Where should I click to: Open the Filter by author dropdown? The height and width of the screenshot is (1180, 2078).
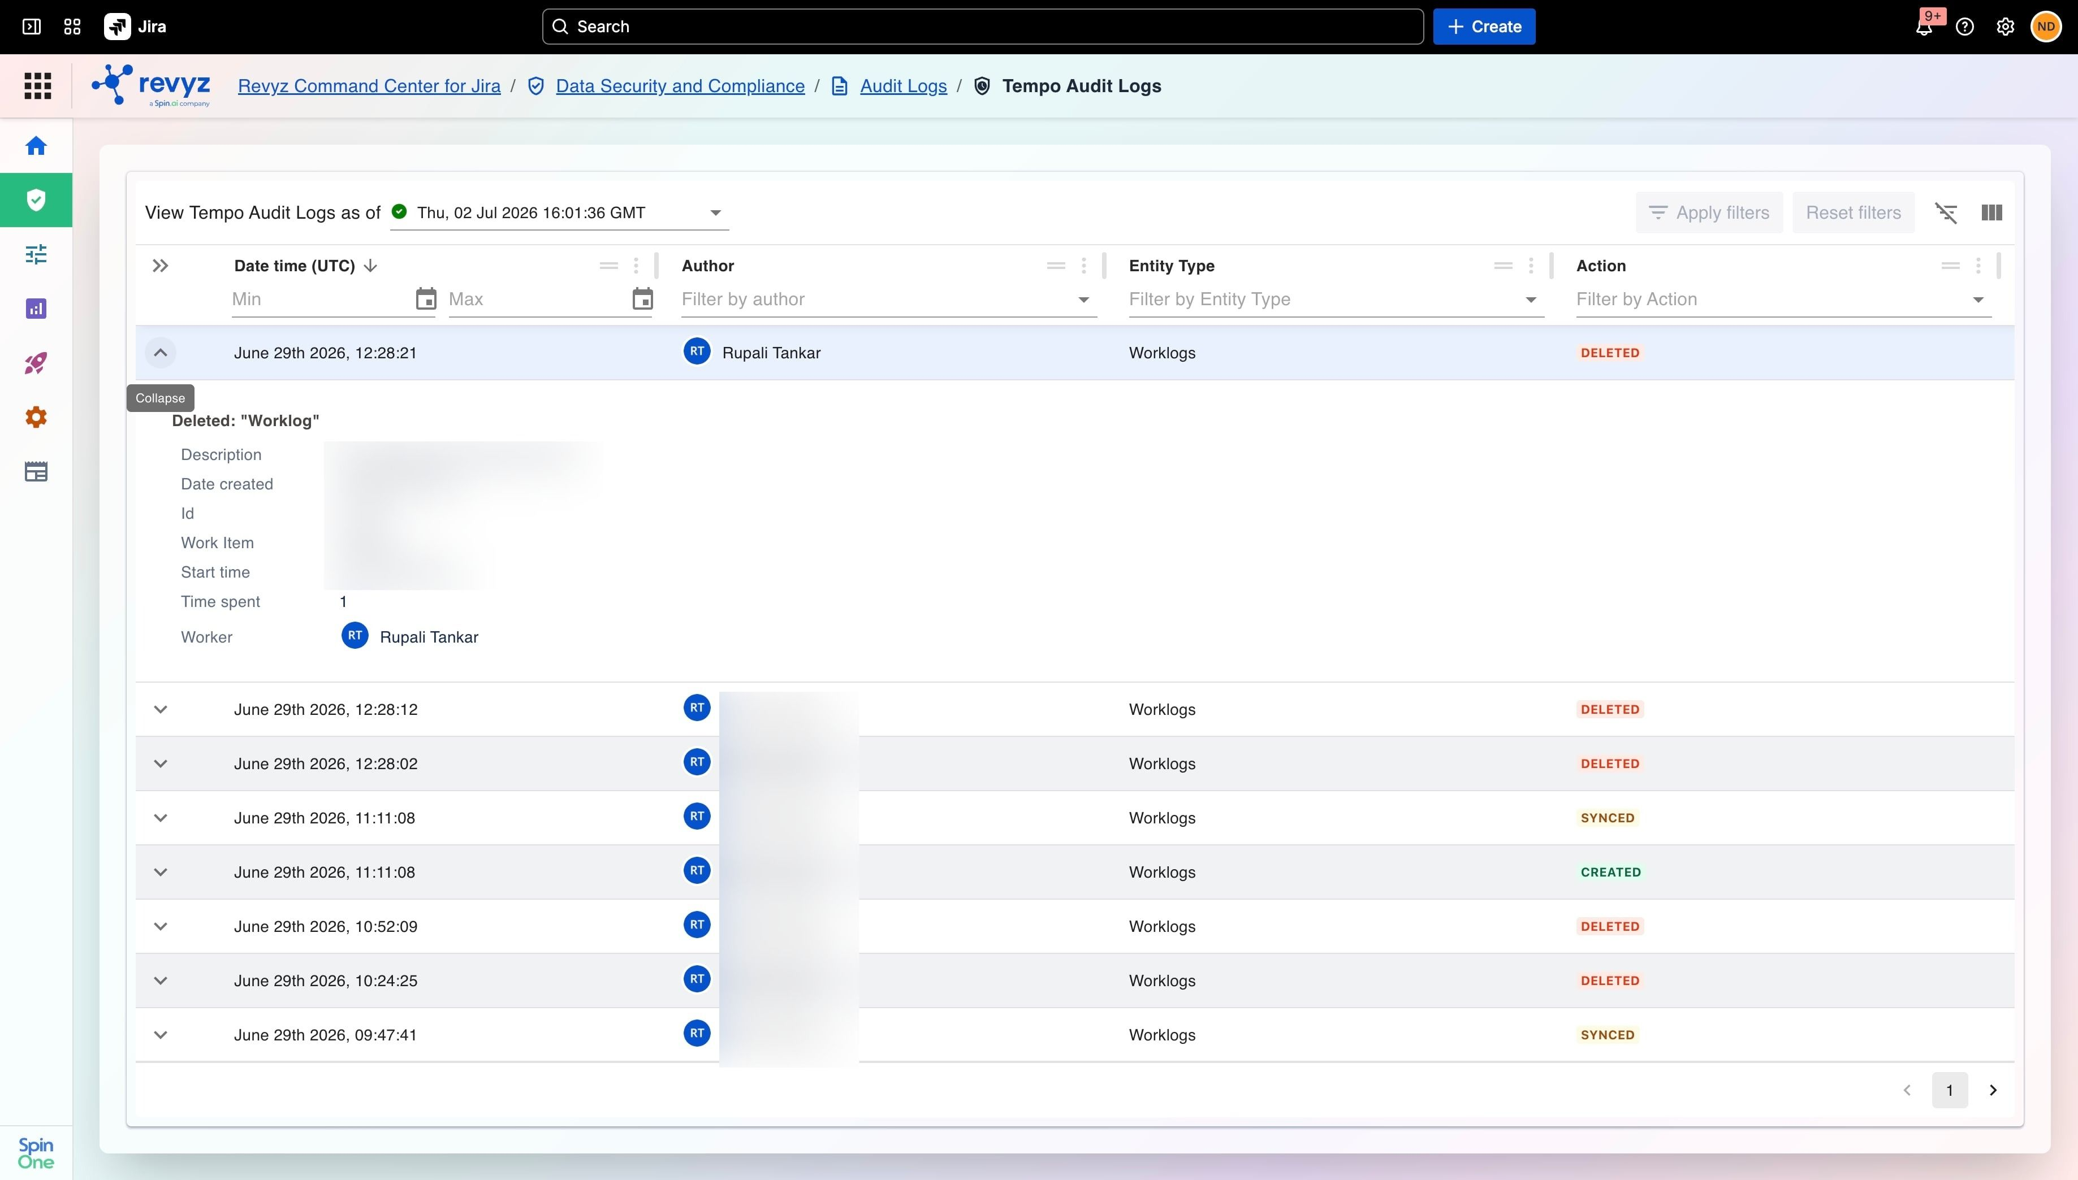889,299
